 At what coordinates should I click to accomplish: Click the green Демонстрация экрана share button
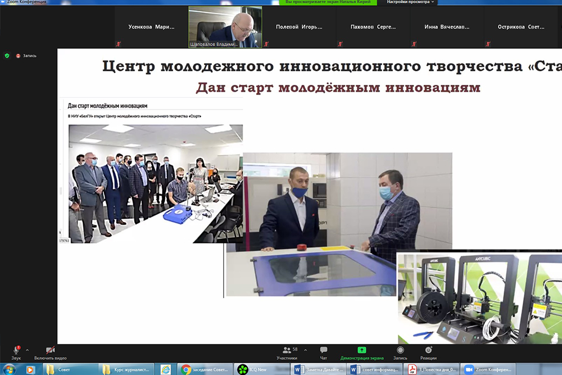[361, 353]
